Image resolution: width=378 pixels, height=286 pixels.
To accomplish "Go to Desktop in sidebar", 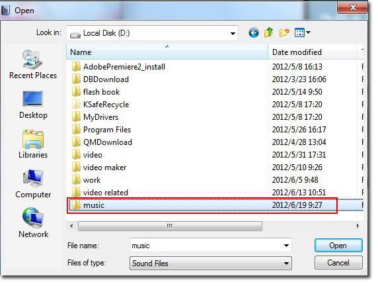I will 33,105.
